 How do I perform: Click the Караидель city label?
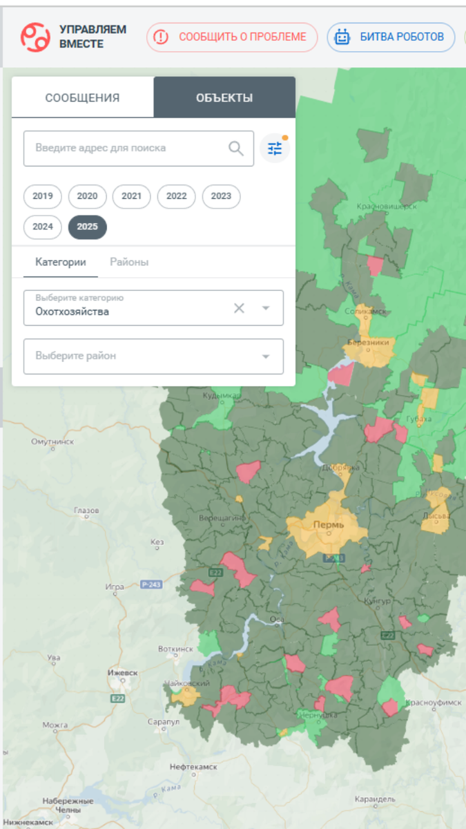(x=375, y=799)
